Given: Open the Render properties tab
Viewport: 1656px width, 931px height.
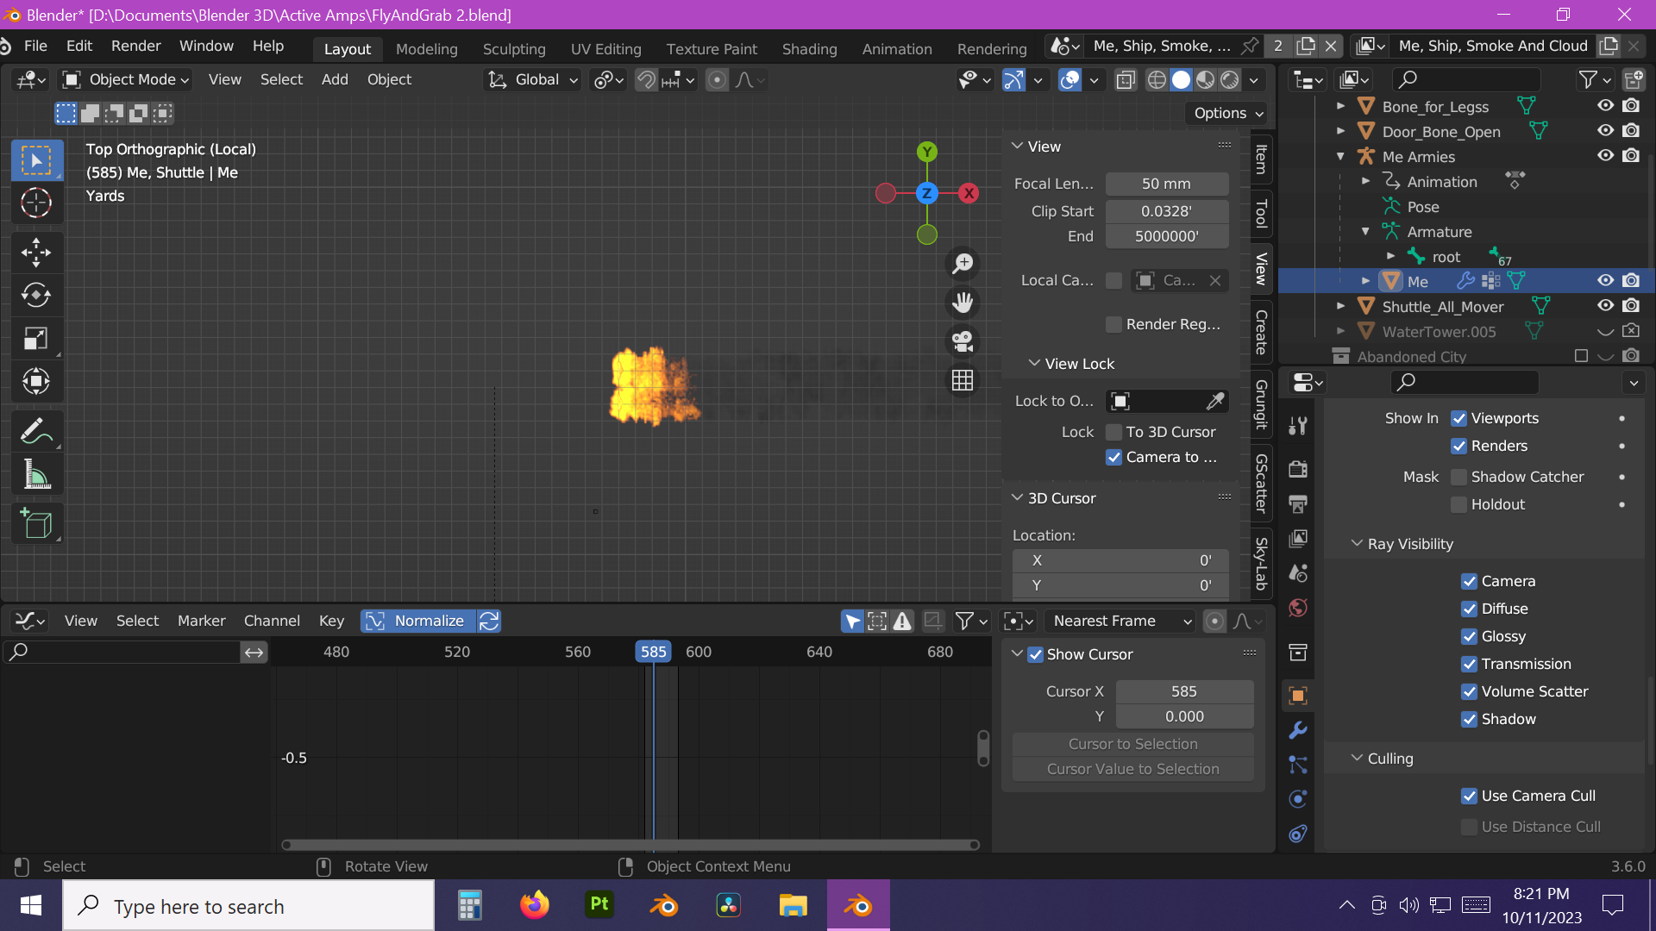Looking at the screenshot, I should point(1297,469).
